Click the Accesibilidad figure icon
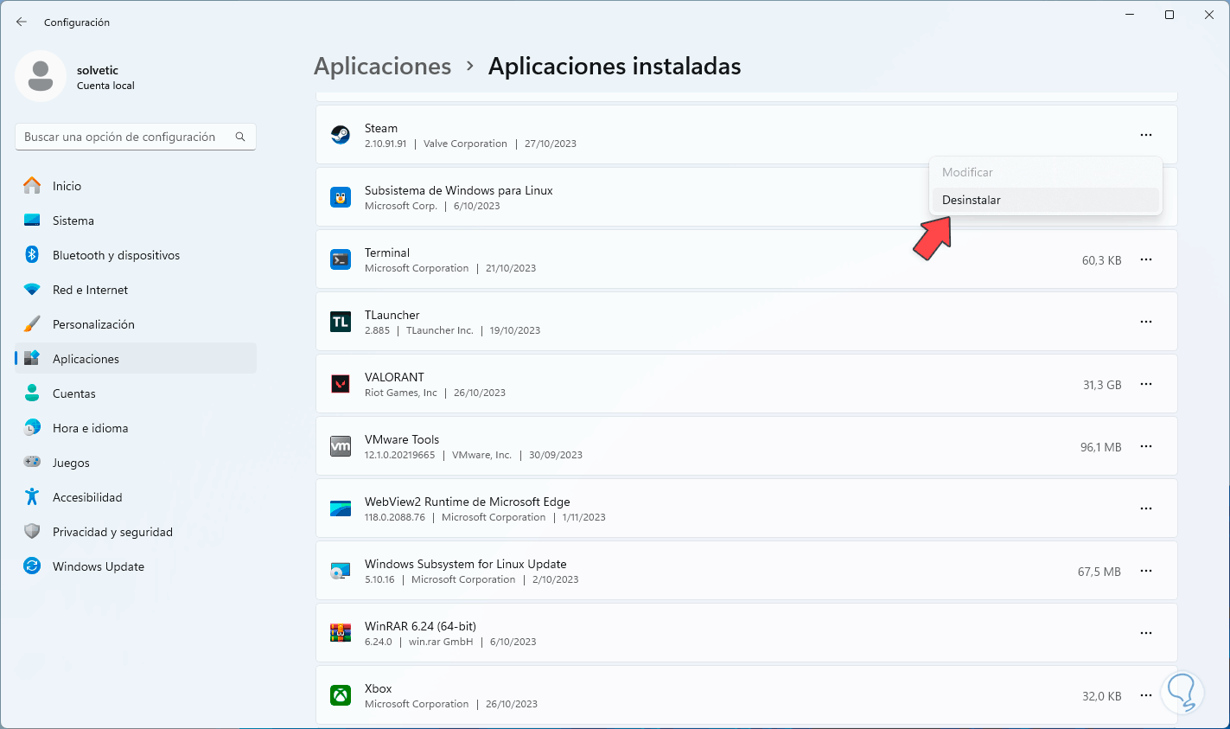This screenshot has width=1230, height=729. coord(32,497)
